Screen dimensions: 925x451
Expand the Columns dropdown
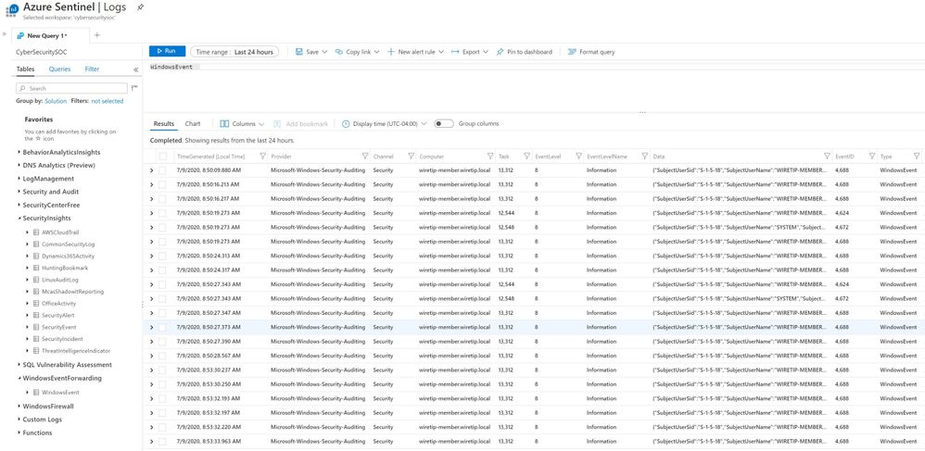(243, 124)
